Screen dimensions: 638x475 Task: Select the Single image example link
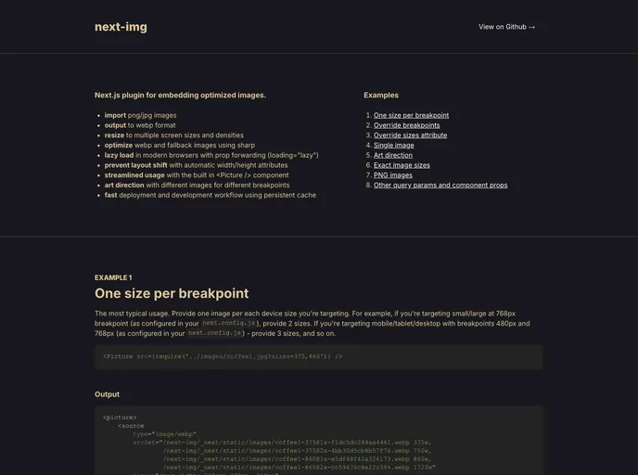(x=393, y=146)
